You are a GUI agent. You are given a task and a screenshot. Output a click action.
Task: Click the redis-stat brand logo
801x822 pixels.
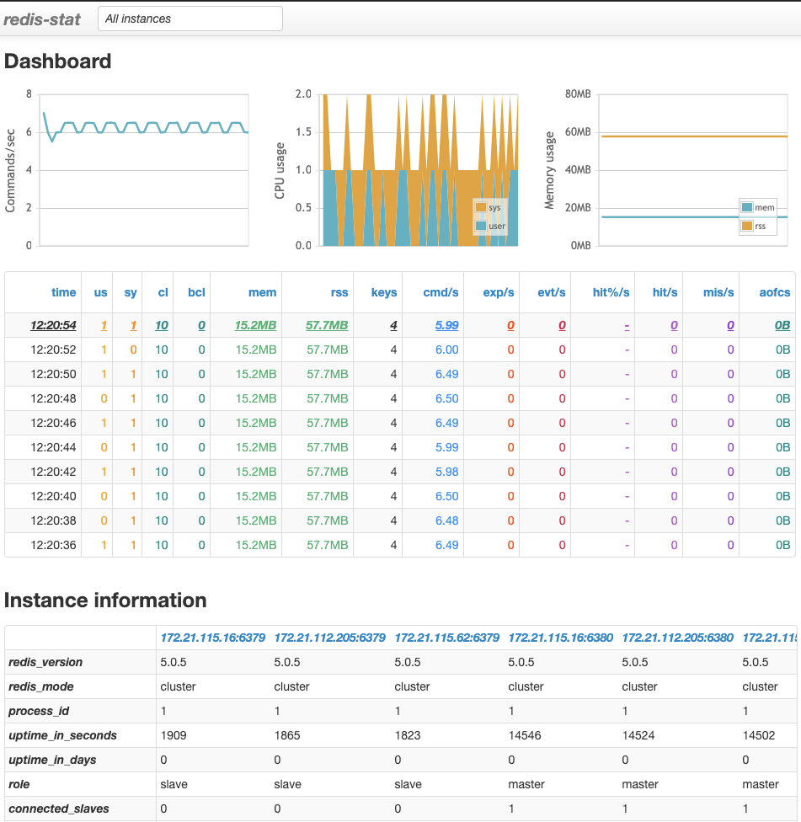42,19
